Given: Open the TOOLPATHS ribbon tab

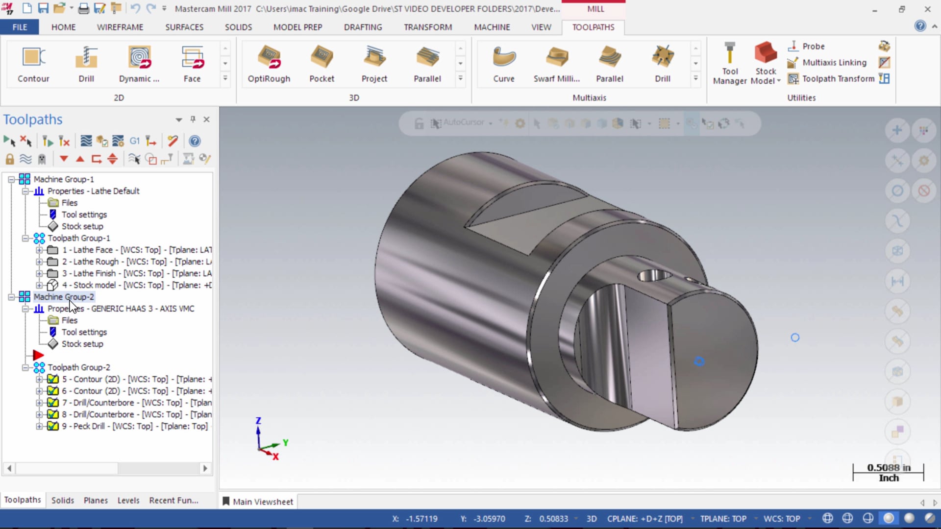Looking at the screenshot, I should click(593, 26).
